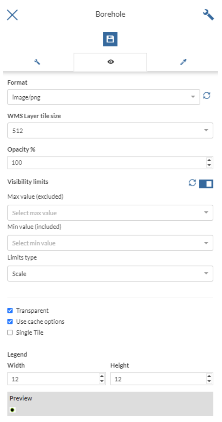The height and width of the screenshot is (422, 222).
Task: Click the save layer settings icon
Action: (x=111, y=38)
